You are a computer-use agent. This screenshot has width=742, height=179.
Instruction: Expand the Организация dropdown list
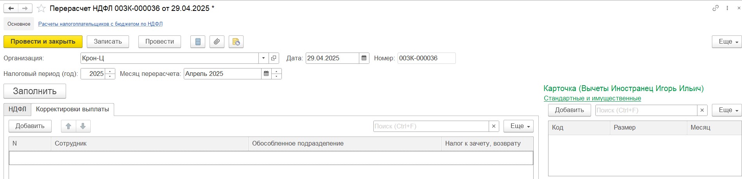pos(263,58)
